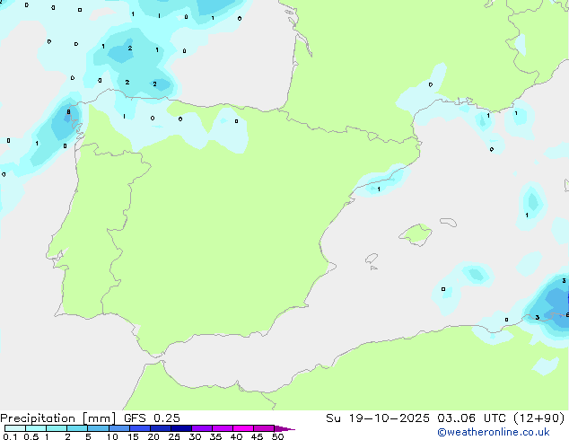
Task: Click the Mallorca island on the map
Action: pyautogui.click(x=416, y=234)
